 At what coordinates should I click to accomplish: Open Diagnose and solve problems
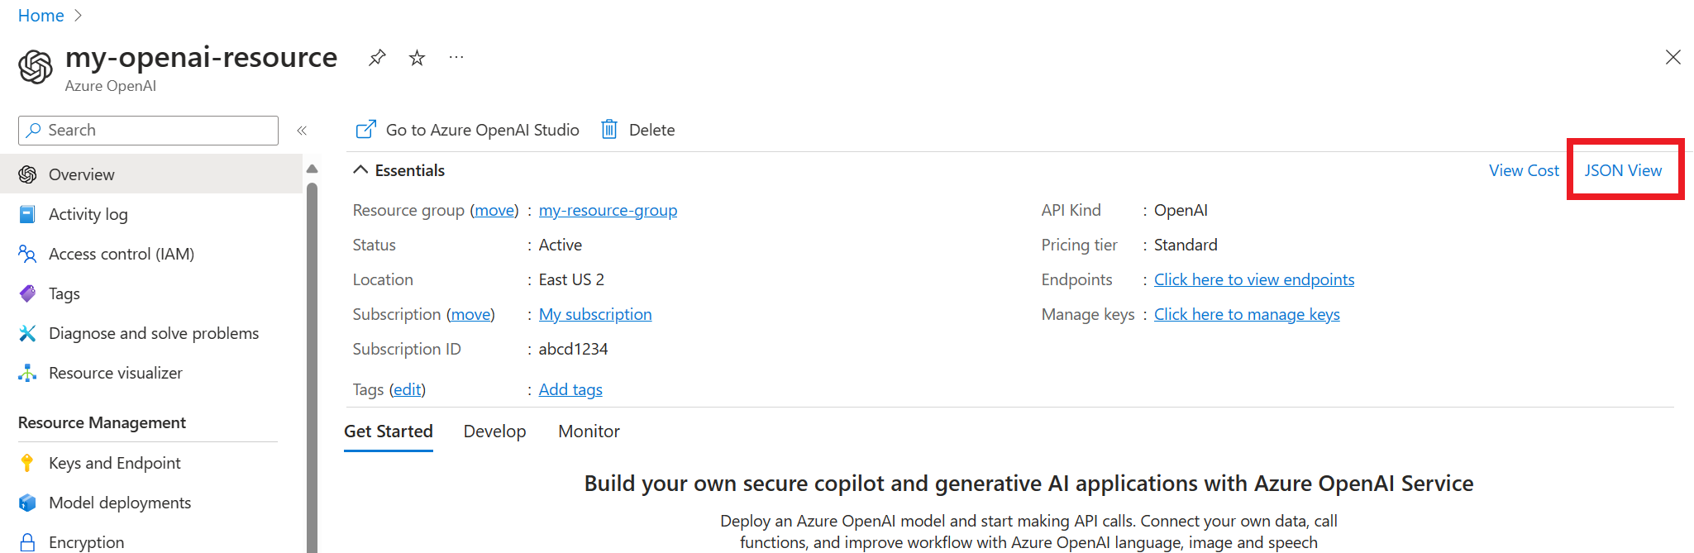153,333
